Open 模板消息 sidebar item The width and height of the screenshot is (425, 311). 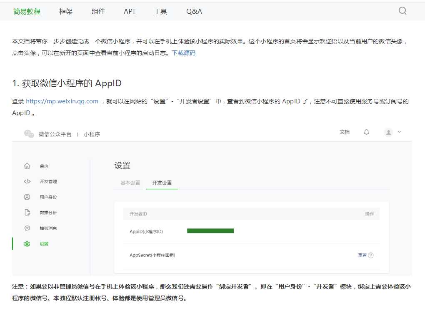tap(48, 228)
